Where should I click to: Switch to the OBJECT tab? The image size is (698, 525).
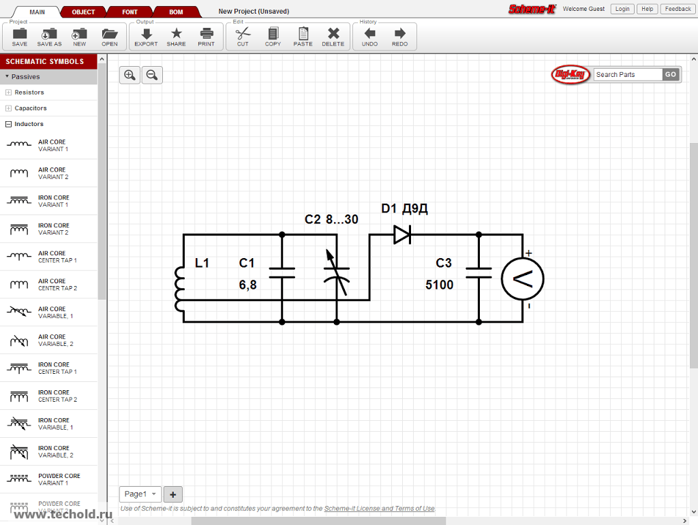coord(83,12)
